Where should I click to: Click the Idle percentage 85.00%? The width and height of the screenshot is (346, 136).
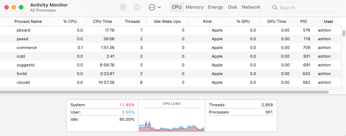127,119
